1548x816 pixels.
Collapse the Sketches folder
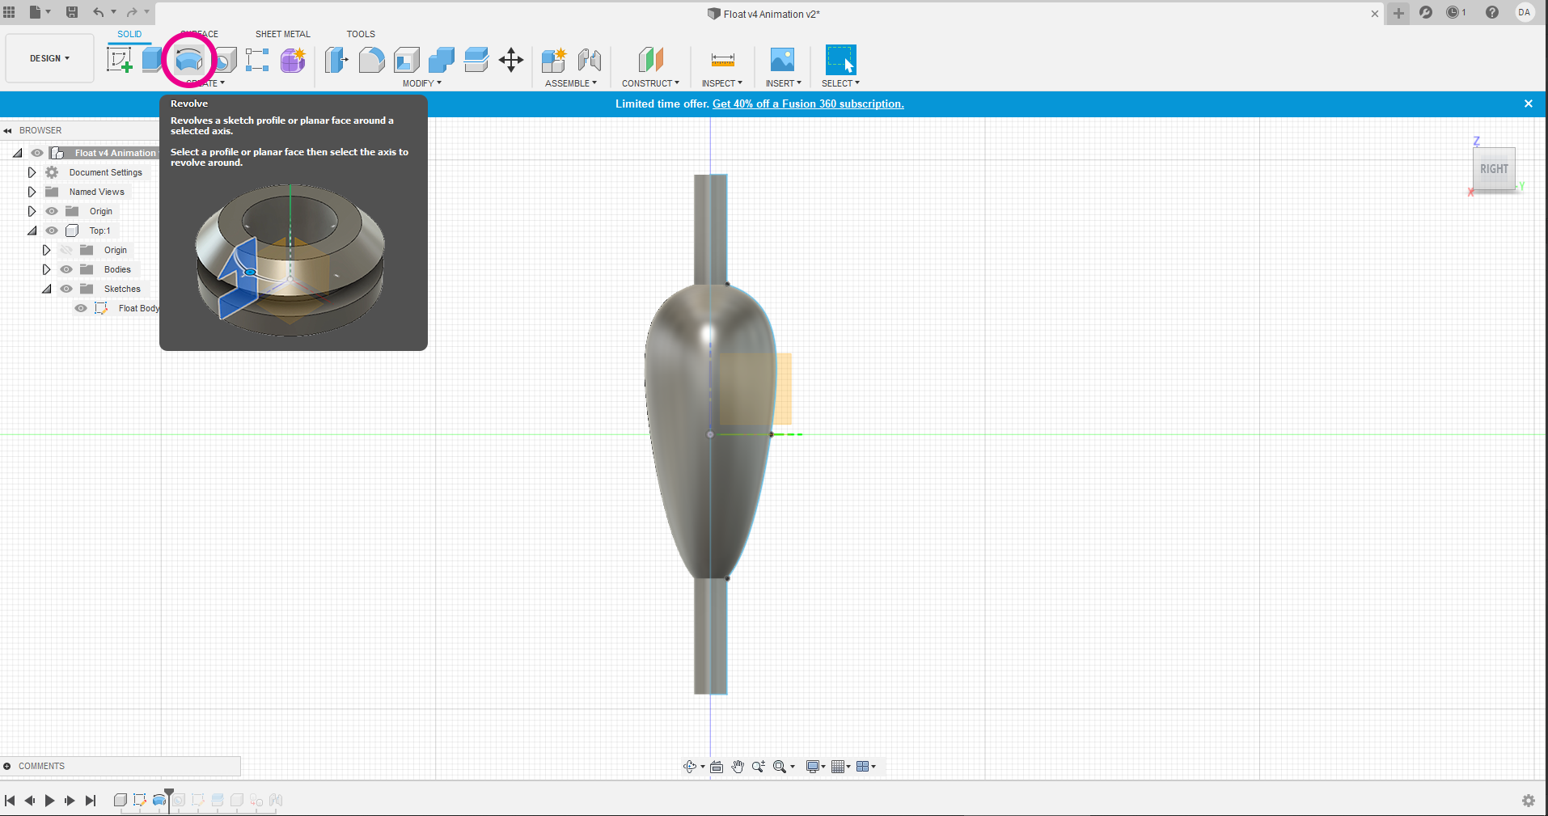tap(47, 289)
